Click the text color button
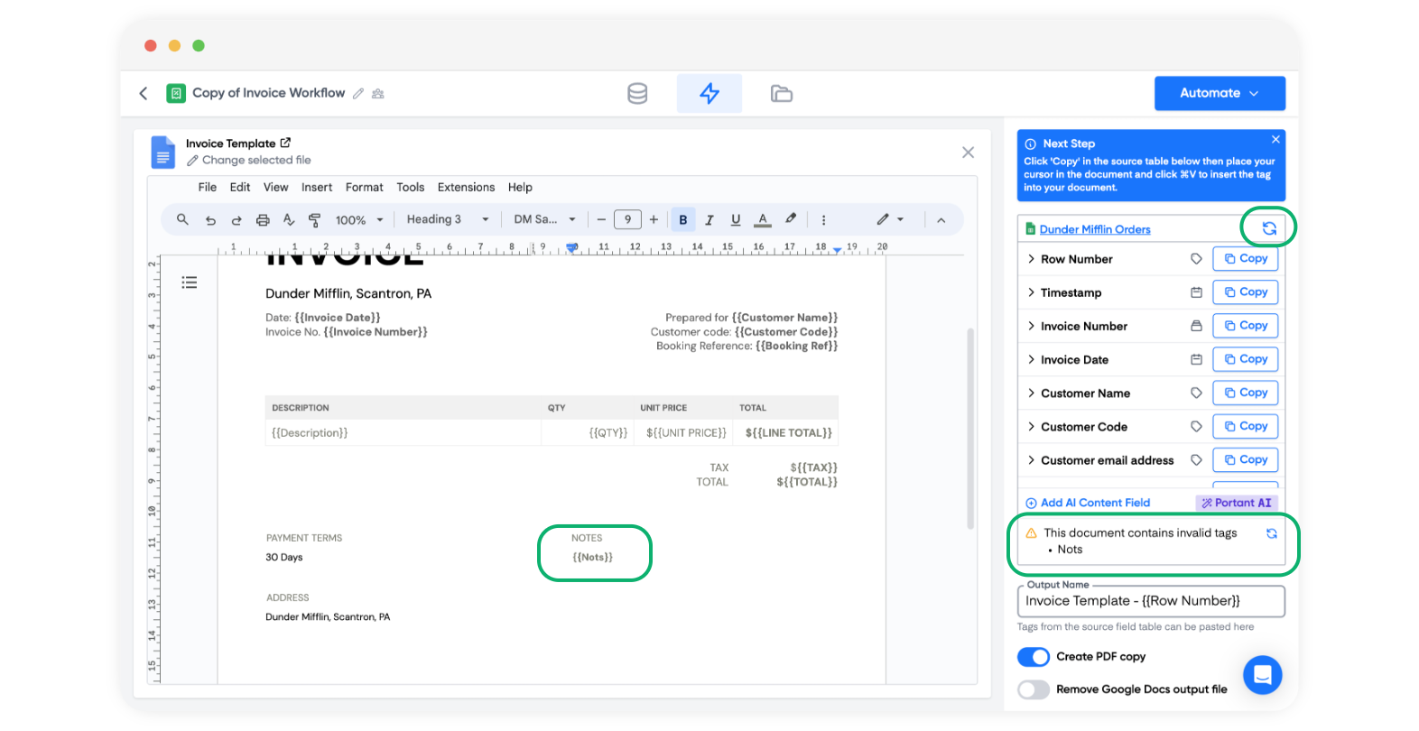Screen dimensions: 1419x731 [x=763, y=220]
